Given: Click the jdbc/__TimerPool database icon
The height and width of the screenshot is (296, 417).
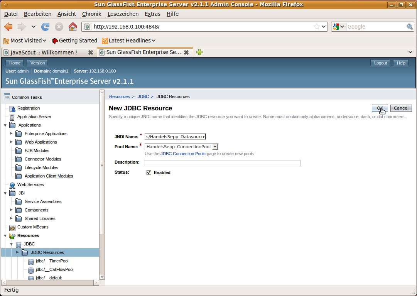Looking at the screenshot, I should click(x=31, y=261).
